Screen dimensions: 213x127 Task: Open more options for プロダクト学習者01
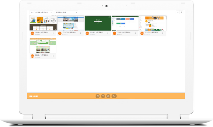pyautogui.click(x=53, y=33)
